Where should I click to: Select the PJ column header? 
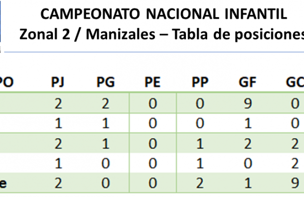[x=58, y=83]
